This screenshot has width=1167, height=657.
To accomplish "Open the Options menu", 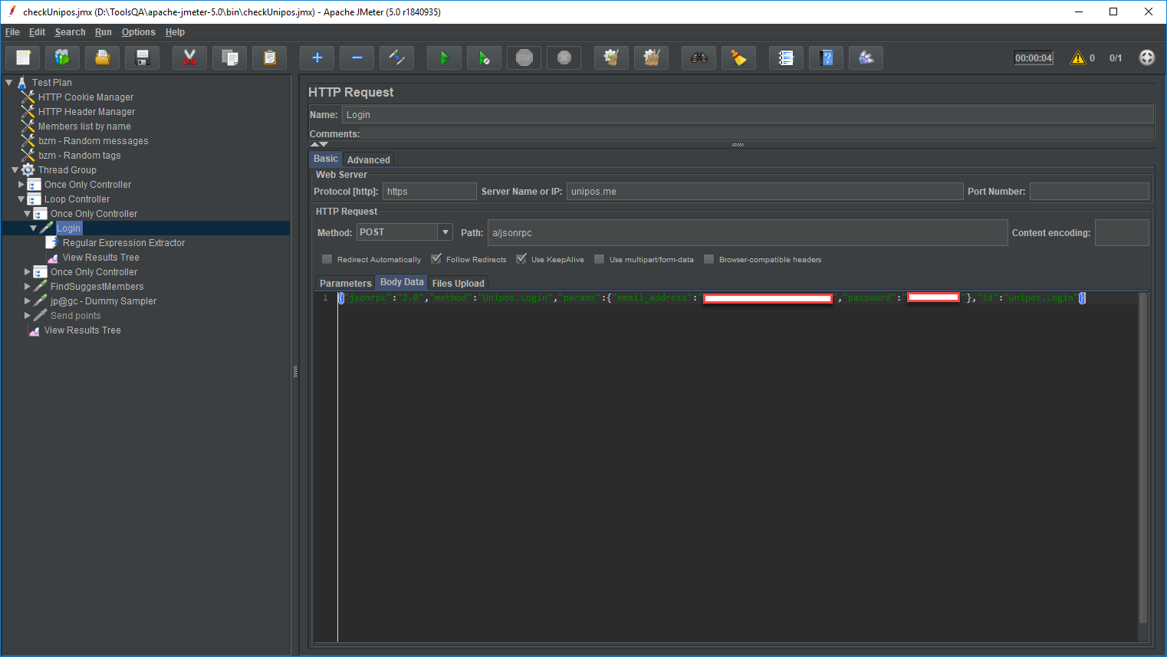I will (138, 32).
